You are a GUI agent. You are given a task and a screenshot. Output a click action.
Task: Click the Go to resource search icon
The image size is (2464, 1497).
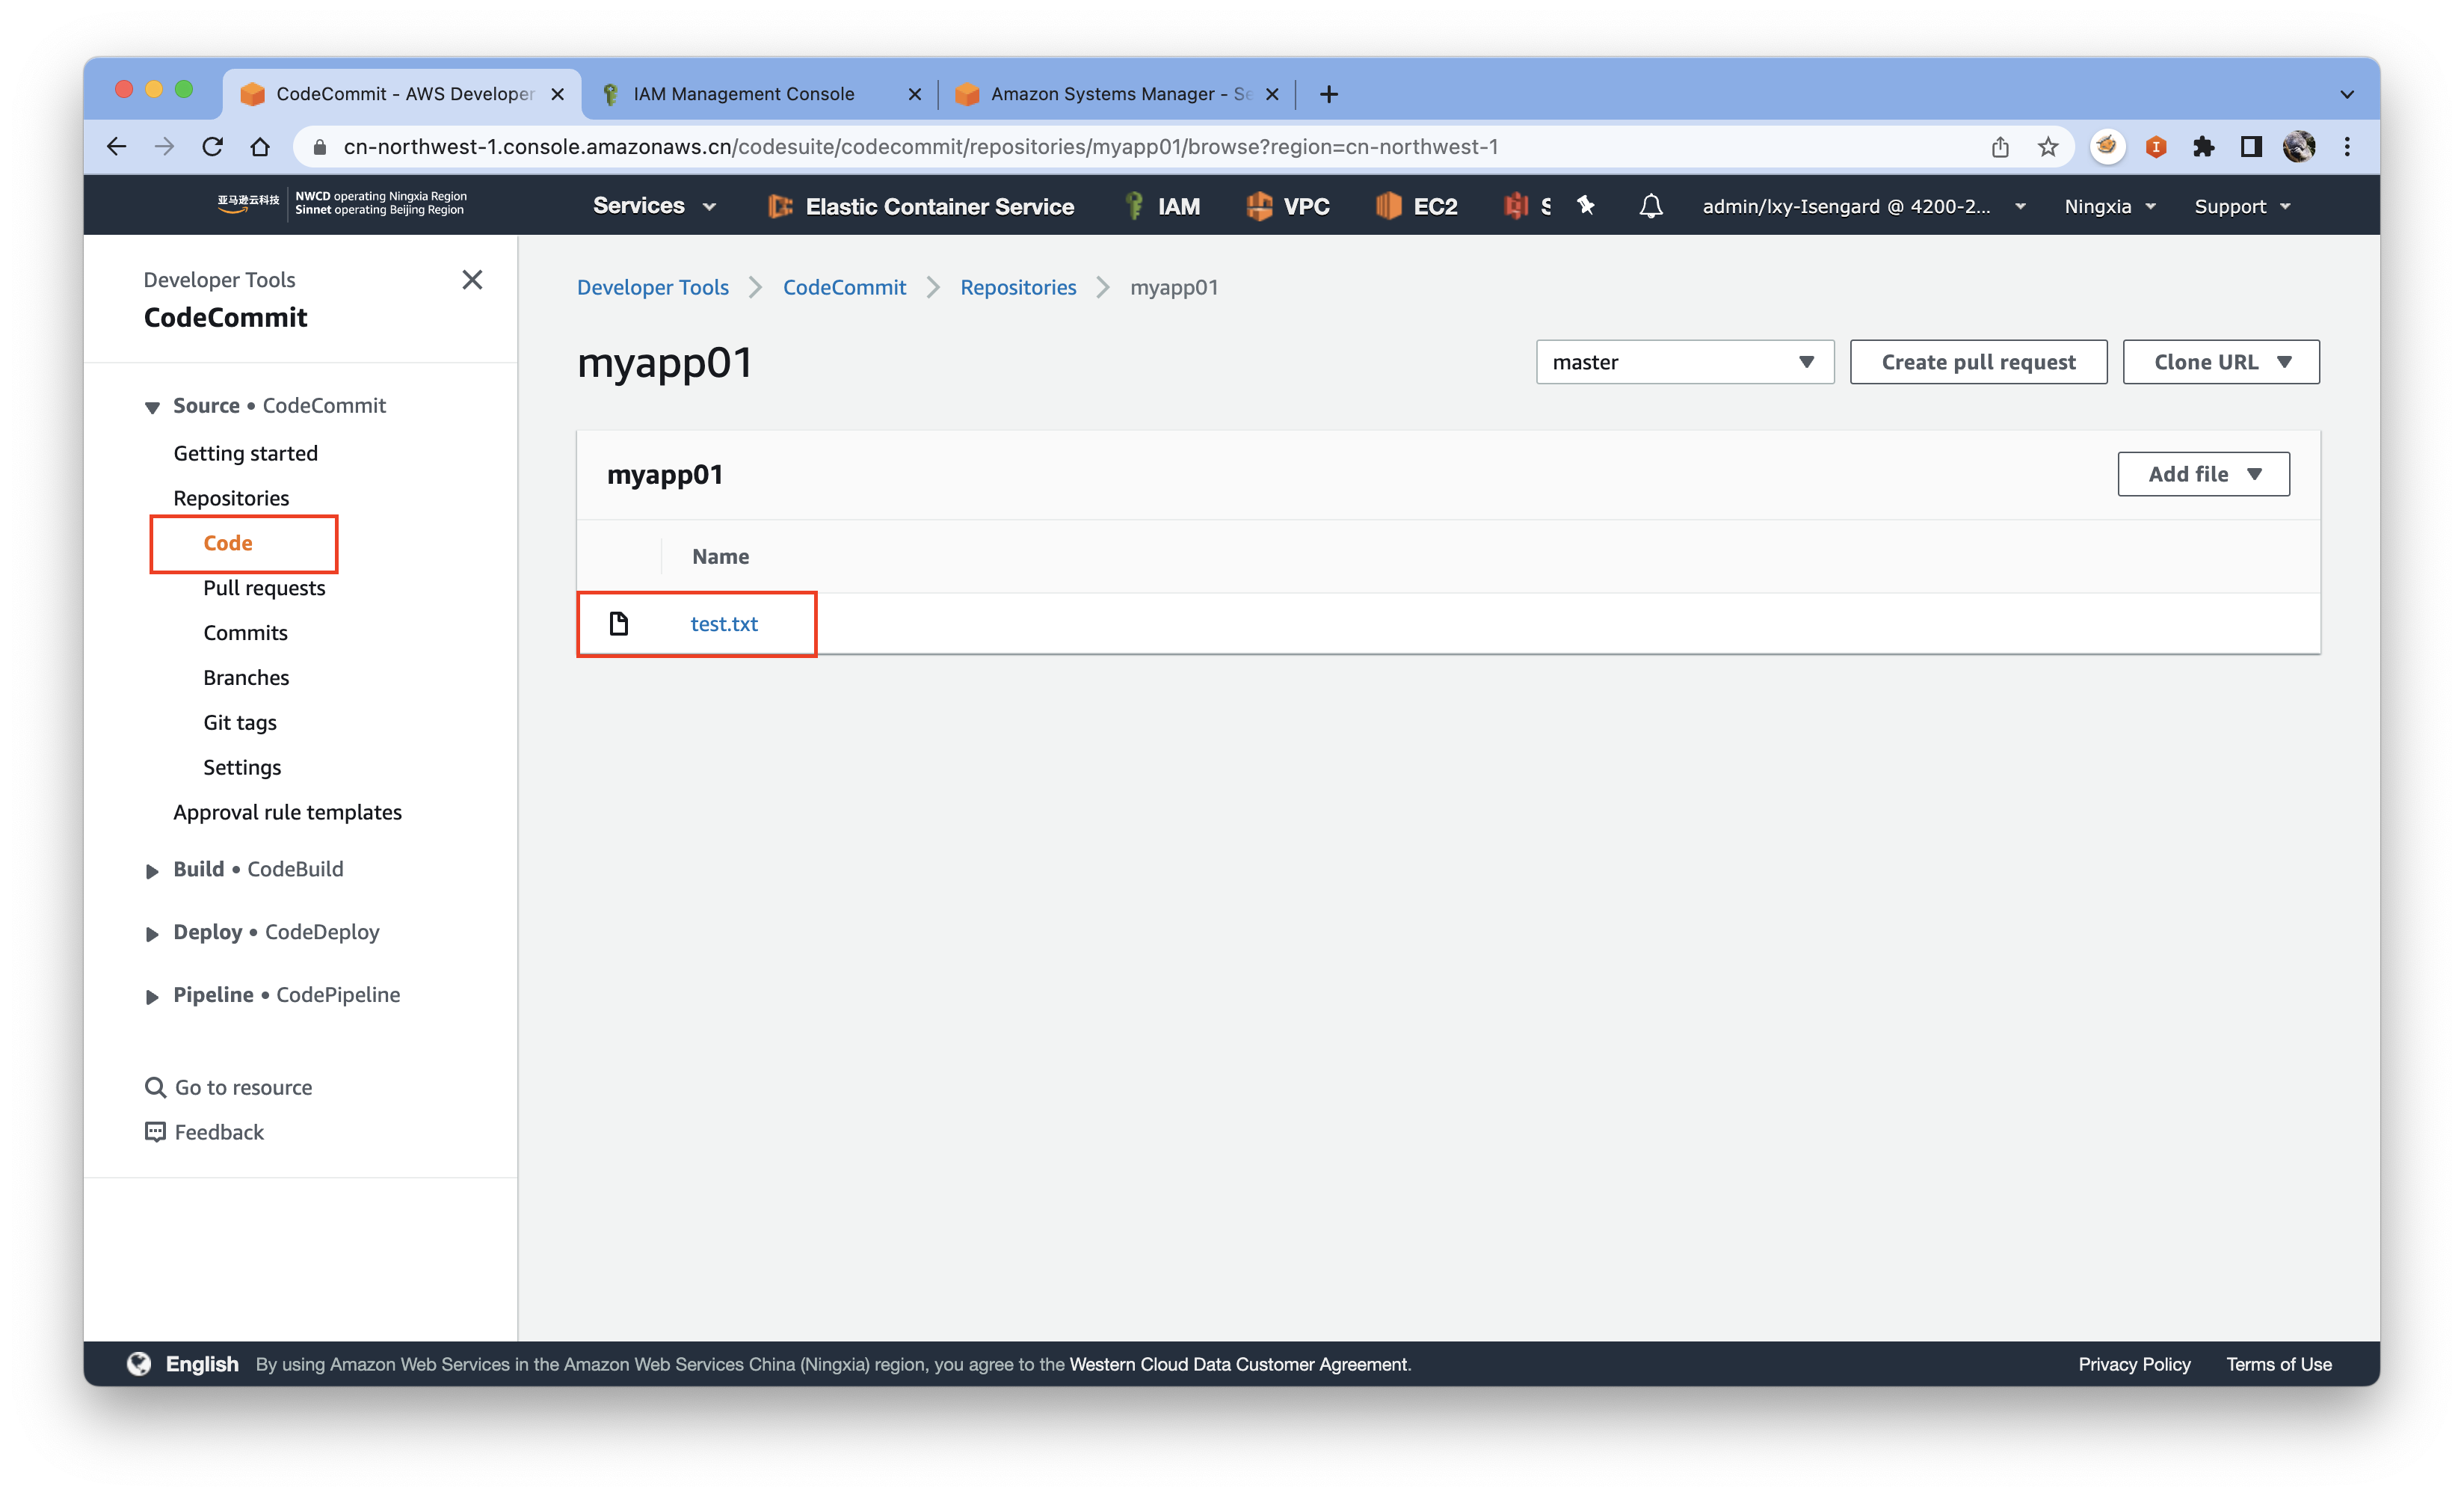pos(155,1087)
